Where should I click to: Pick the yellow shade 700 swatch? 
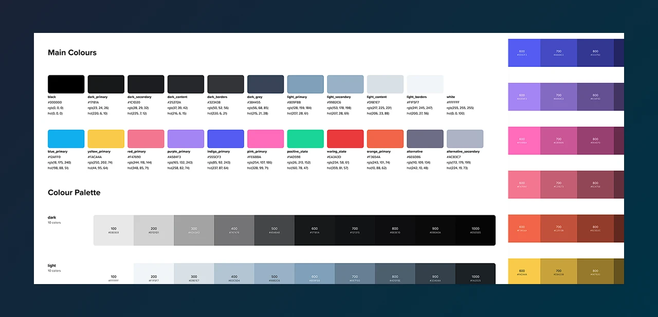pos(559,271)
